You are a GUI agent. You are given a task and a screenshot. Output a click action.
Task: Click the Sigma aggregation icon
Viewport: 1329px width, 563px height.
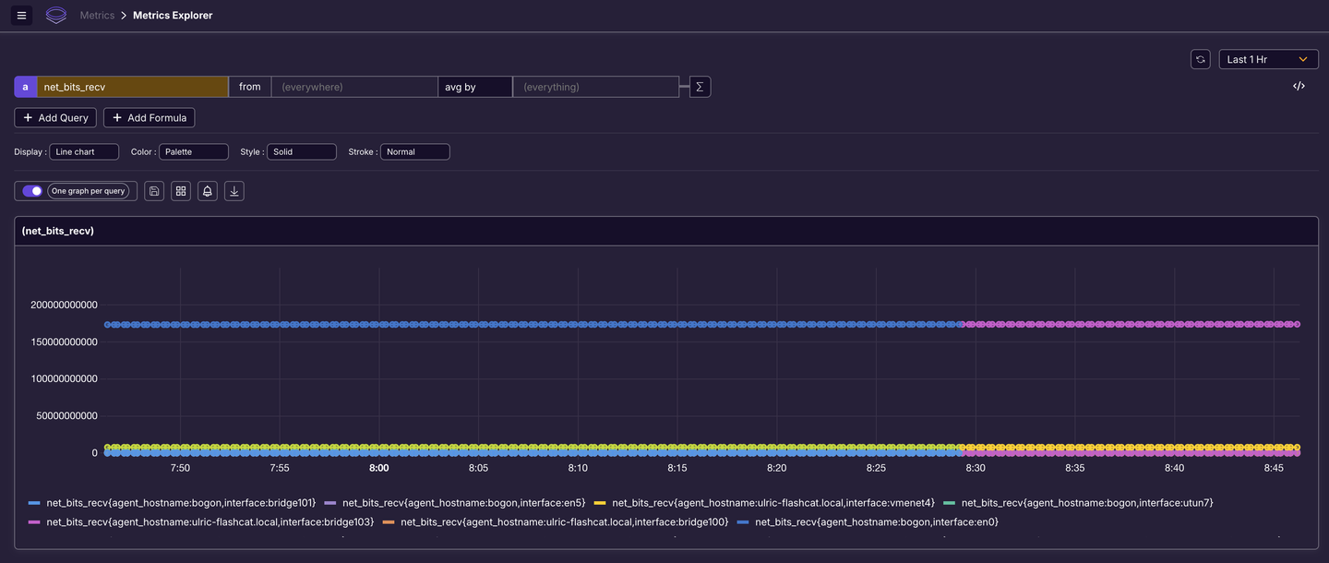(x=700, y=85)
